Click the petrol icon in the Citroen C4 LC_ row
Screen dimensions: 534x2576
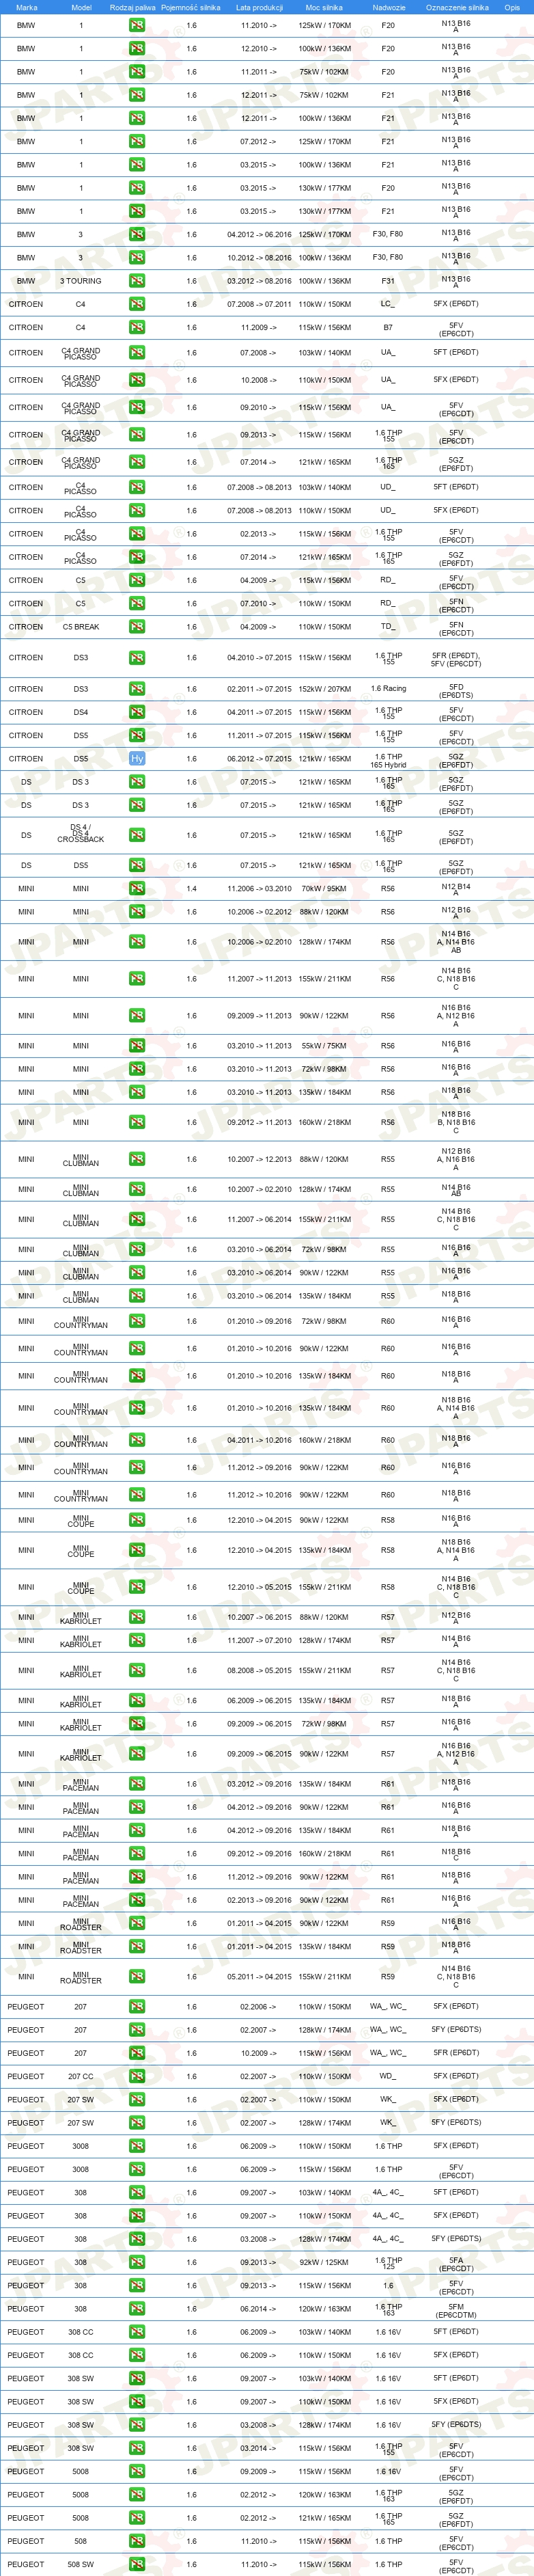137,304
